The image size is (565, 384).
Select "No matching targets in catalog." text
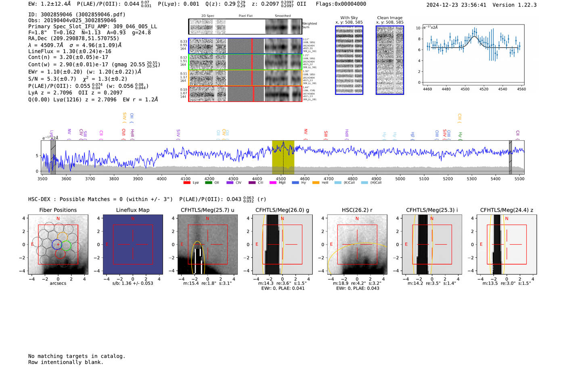pos(77,356)
